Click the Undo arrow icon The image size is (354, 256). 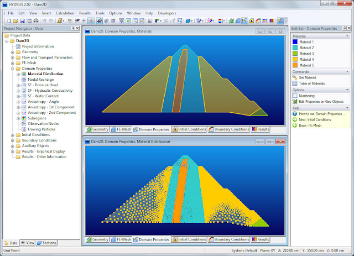click(x=44, y=21)
